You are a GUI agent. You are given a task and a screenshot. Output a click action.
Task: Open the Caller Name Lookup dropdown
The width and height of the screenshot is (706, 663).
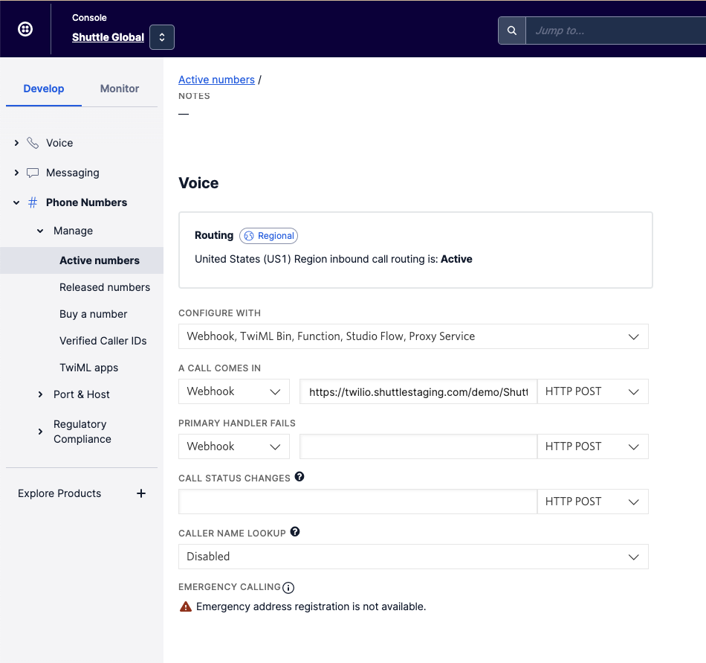(x=413, y=557)
